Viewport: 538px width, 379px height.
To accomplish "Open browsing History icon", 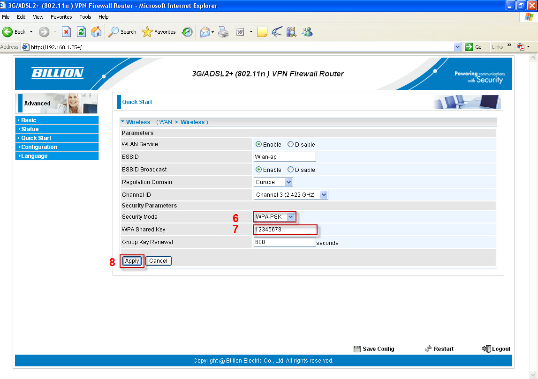I will point(187,32).
